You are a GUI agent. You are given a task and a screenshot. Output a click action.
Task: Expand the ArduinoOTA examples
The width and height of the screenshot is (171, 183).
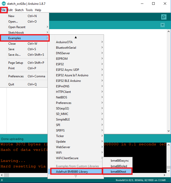(x=76, y=42)
